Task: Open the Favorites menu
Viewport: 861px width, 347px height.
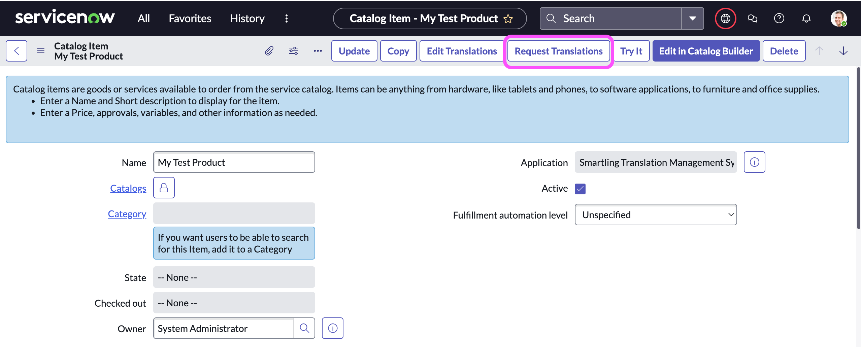Action: pos(190,18)
